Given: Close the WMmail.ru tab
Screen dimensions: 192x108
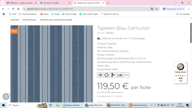Looking at the screenshot, I should (36, 3).
